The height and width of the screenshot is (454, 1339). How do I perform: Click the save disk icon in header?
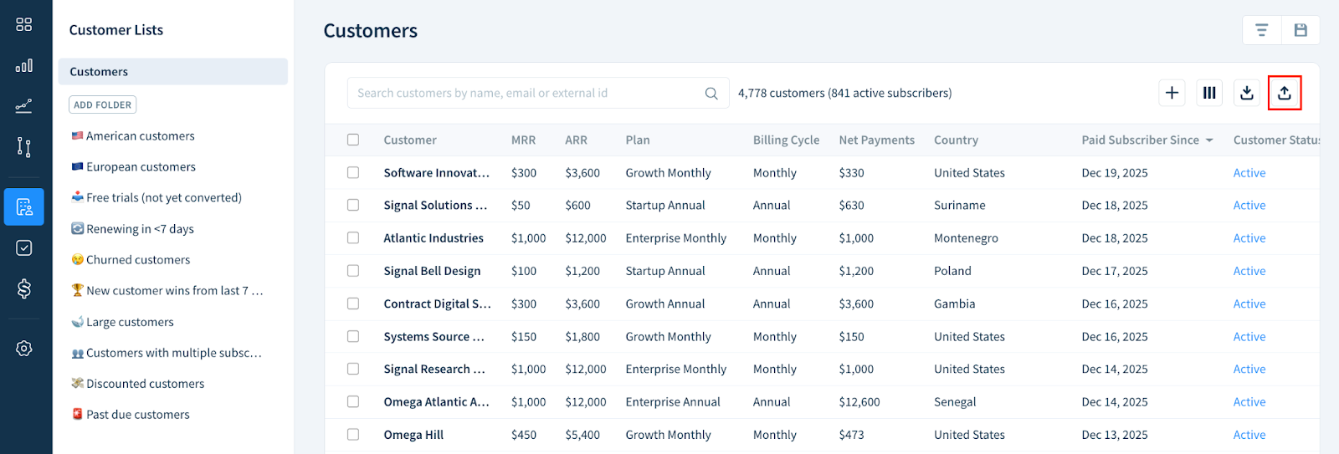point(1301,30)
